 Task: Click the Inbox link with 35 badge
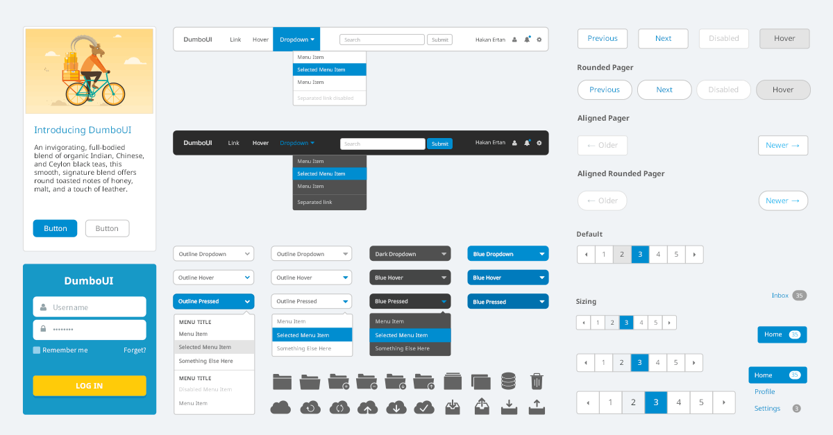tap(789, 296)
